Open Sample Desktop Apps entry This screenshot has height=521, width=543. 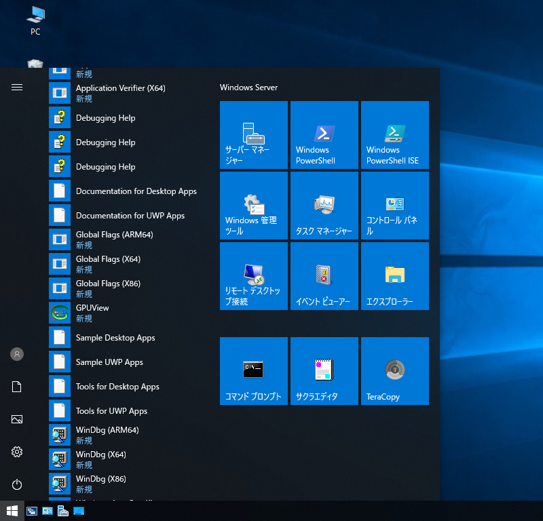pyautogui.click(x=128, y=337)
